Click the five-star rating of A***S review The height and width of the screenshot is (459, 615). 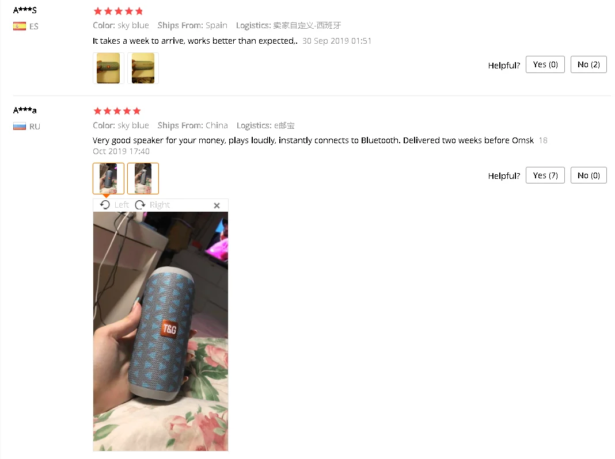coord(118,12)
